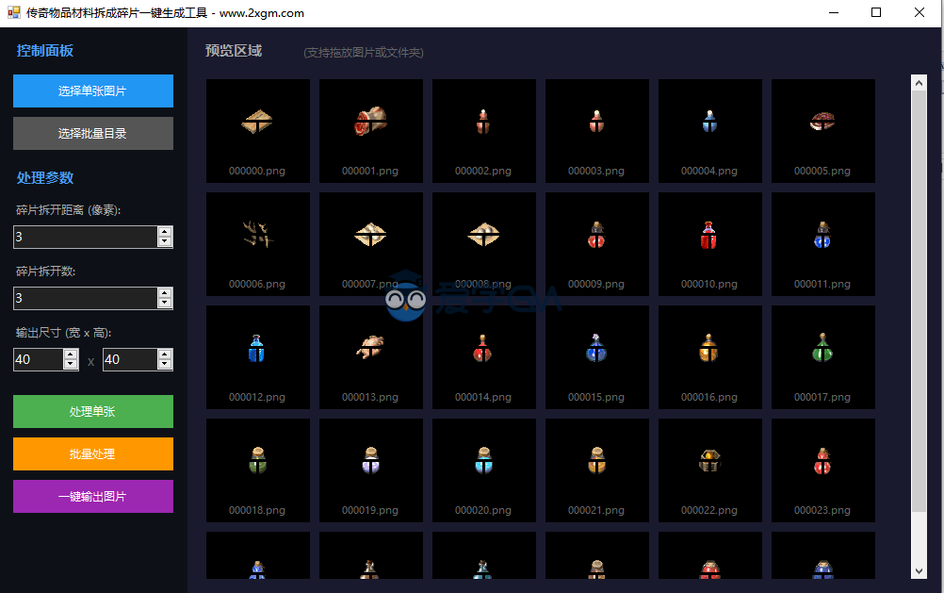Click 选择单张图片 blue button

[93, 91]
